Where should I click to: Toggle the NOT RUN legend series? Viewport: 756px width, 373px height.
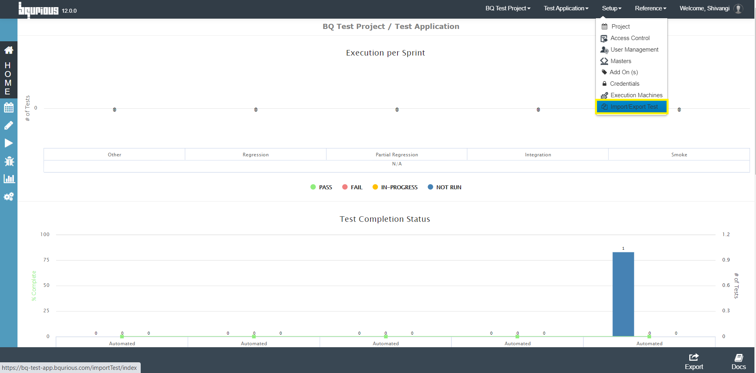[x=444, y=187]
